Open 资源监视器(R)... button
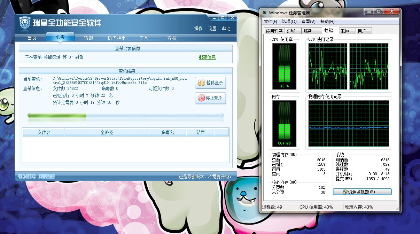The height and width of the screenshot is (234, 420). coord(362,192)
